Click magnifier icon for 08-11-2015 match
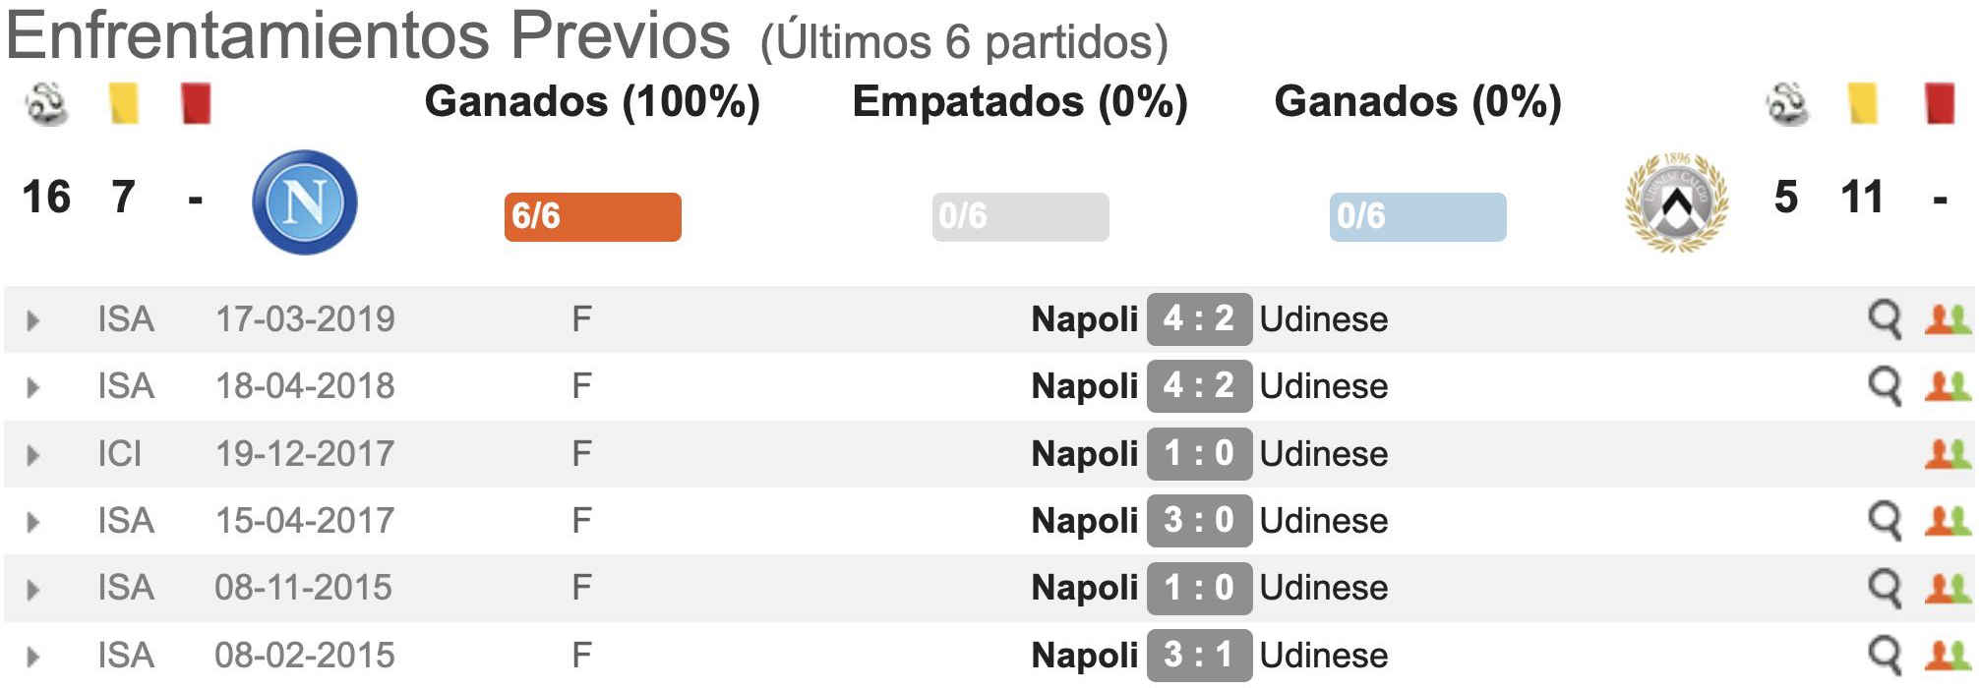This screenshot has height=688, width=1979. pyautogui.click(x=1885, y=588)
